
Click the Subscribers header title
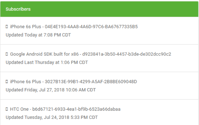(x=18, y=9)
